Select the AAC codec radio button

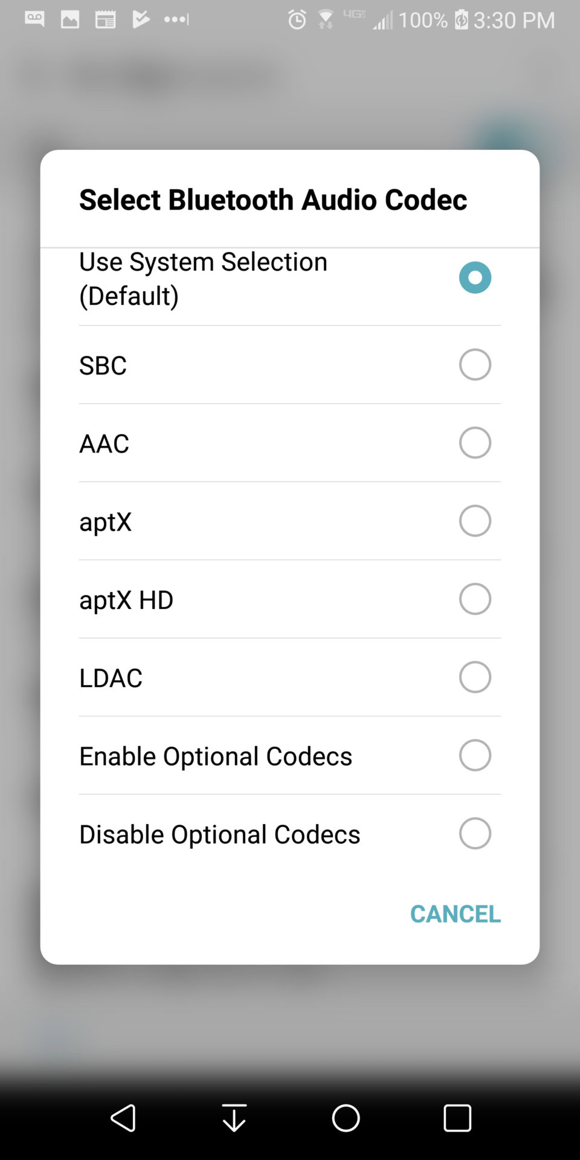click(475, 443)
